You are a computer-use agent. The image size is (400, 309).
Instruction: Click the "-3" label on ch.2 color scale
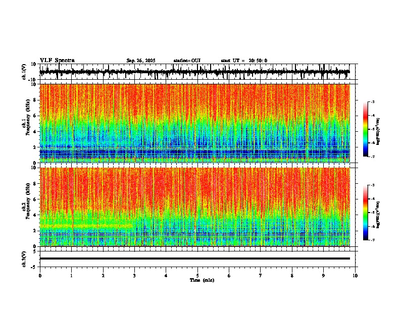(372, 185)
